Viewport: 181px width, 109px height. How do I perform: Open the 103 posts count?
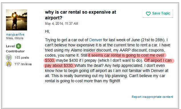pyautogui.click(x=22, y=57)
